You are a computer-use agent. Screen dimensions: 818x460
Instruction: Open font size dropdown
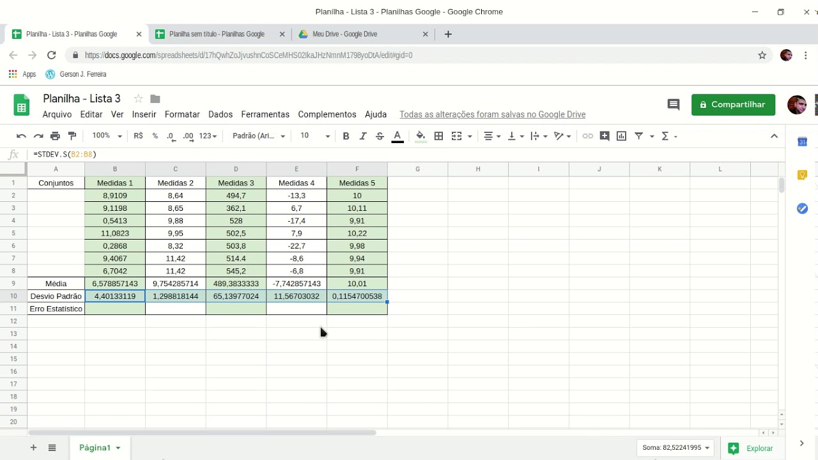tap(315, 136)
